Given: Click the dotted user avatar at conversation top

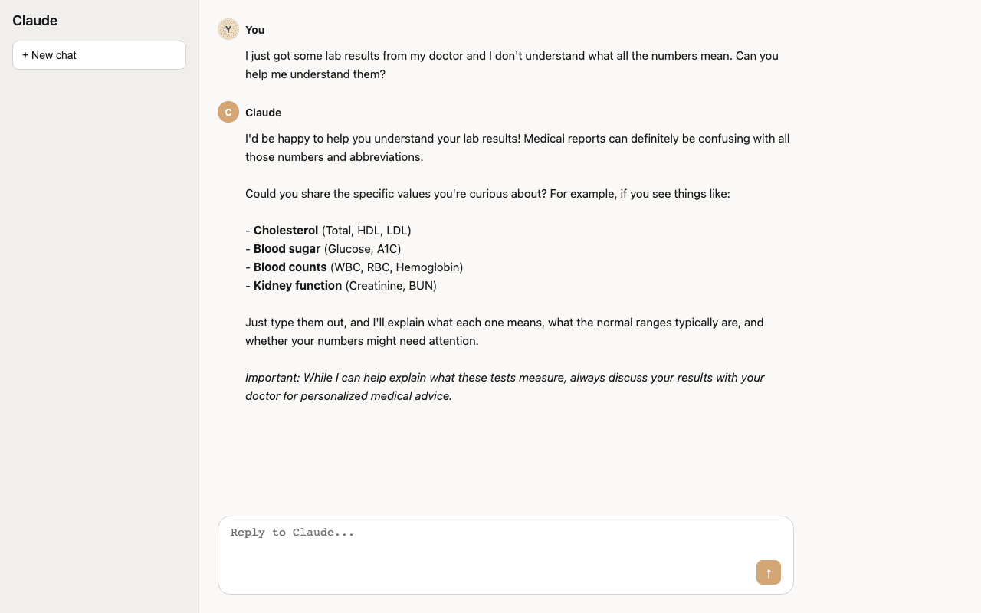Looking at the screenshot, I should pyautogui.click(x=228, y=29).
